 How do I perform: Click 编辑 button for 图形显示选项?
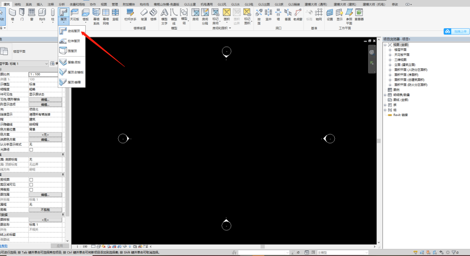45,104
